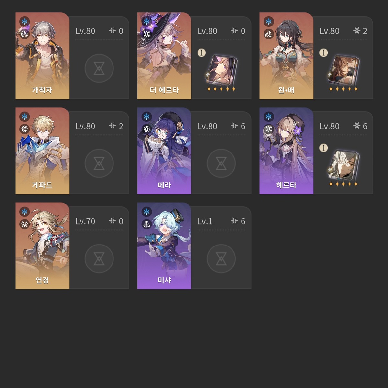Image resolution: width=388 pixels, height=388 pixels.
Task: Click the eidolon icon beside 미샤's Lv.1
Action: coord(234,221)
